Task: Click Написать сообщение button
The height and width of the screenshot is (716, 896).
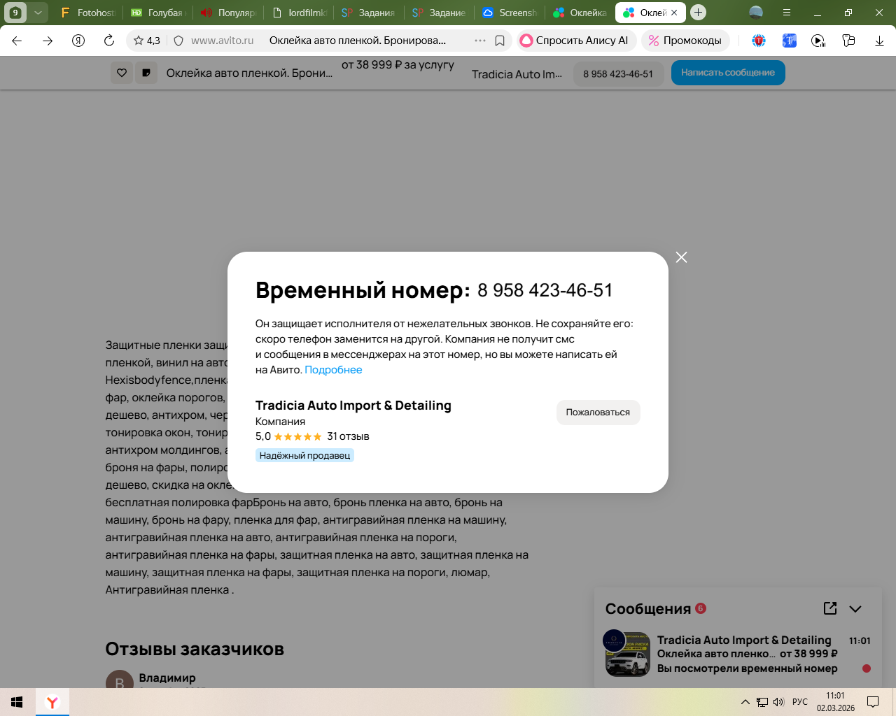Action: pos(728,73)
